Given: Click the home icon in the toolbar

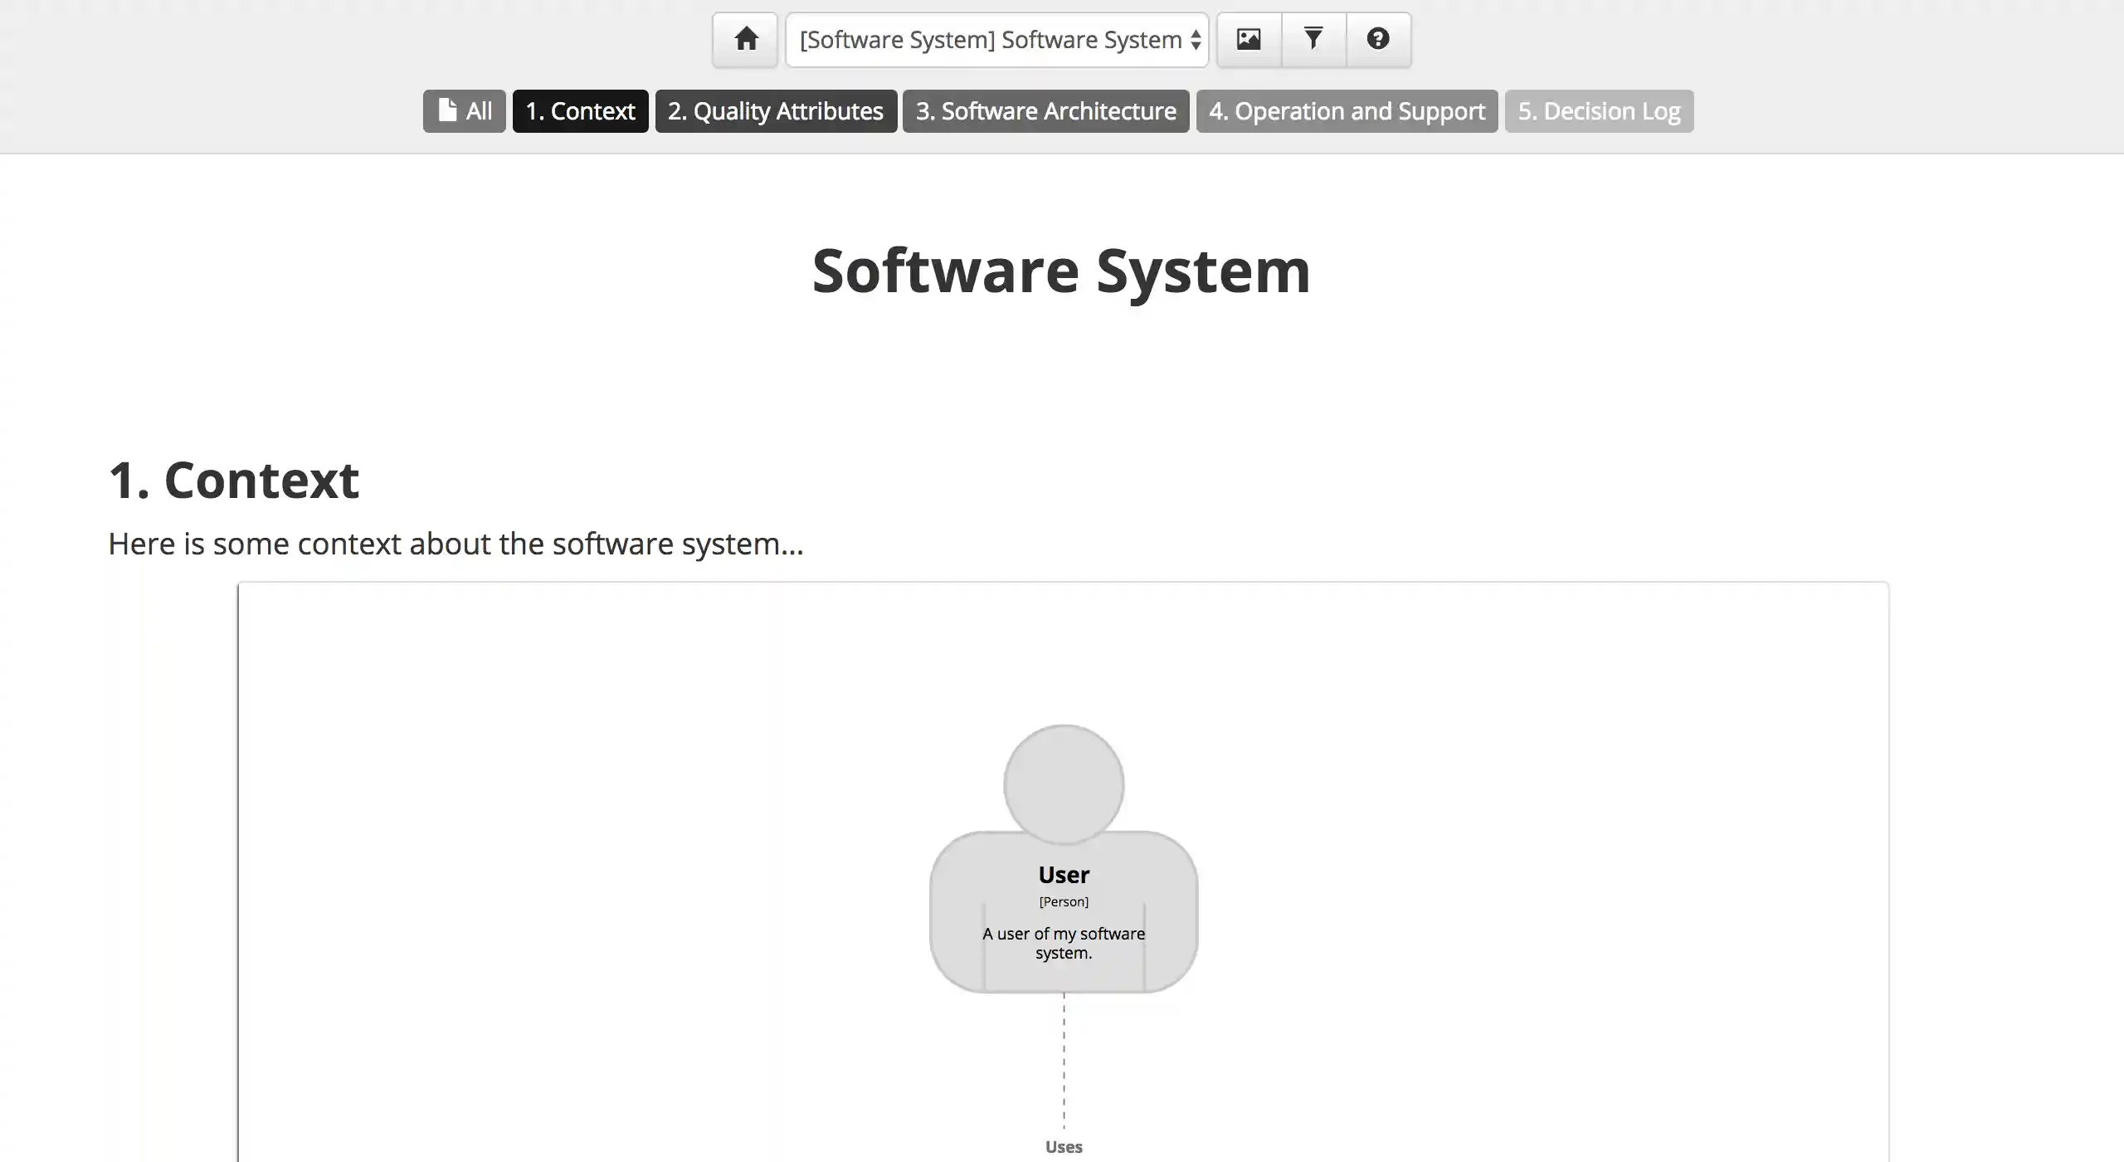Looking at the screenshot, I should (744, 39).
